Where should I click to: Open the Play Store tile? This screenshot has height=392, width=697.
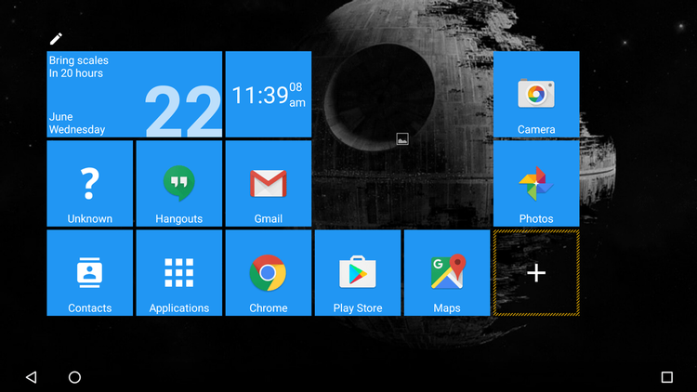click(x=358, y=273)
